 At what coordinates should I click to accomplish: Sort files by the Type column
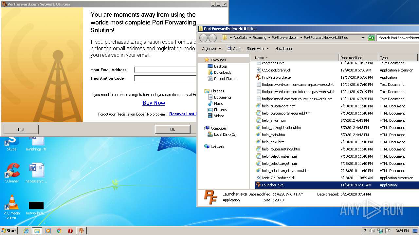398,58
